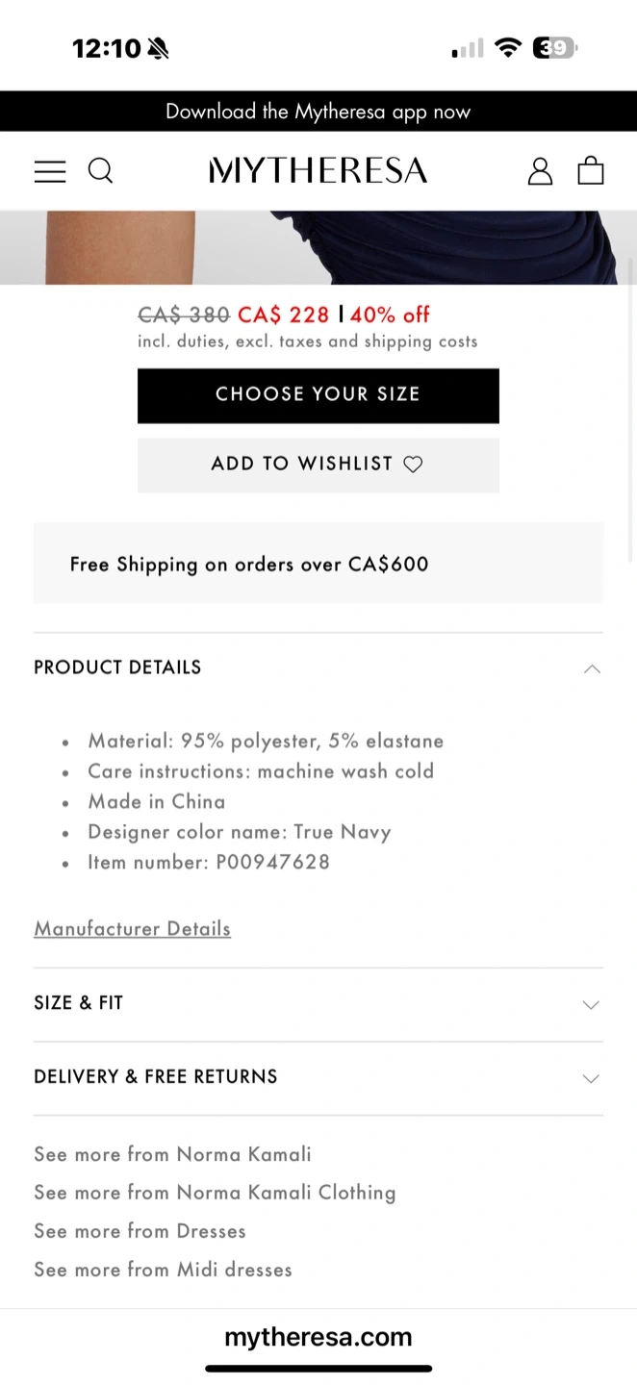See more from Norma Kamali Clothing
This screenshot has height=1385, width=637.
tap(215, 1193)
